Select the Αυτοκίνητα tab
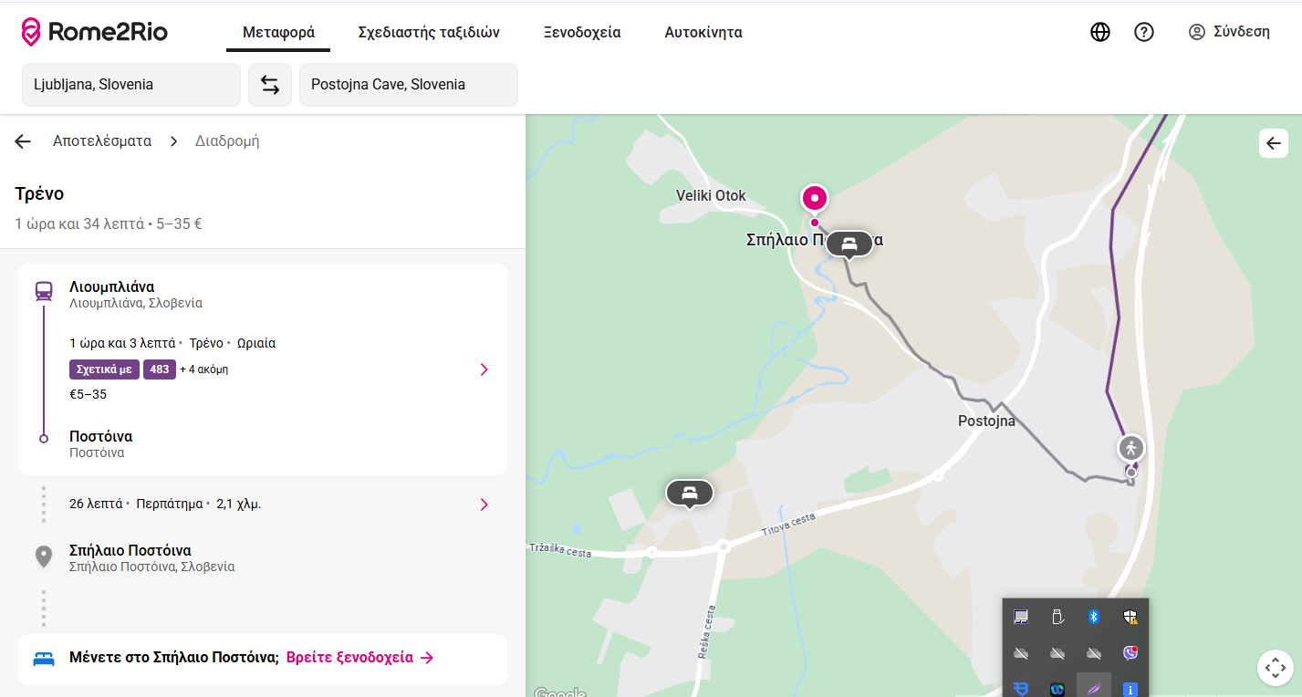Image resolution: width=1302 pixels, height=697 pixels. point(703,33)
